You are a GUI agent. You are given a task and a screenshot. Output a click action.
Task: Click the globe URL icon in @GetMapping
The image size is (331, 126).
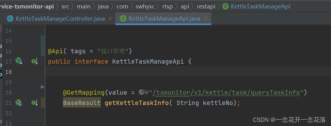[141, 92]
